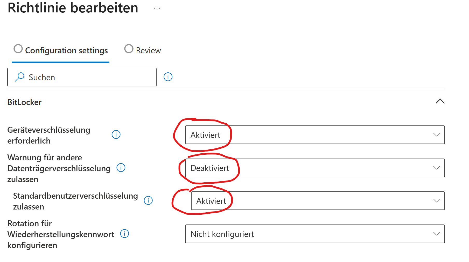Expand the Nicht konfiguriert dropdown
This screenshot has height=262, width=469.
click(x=315, y=234)
